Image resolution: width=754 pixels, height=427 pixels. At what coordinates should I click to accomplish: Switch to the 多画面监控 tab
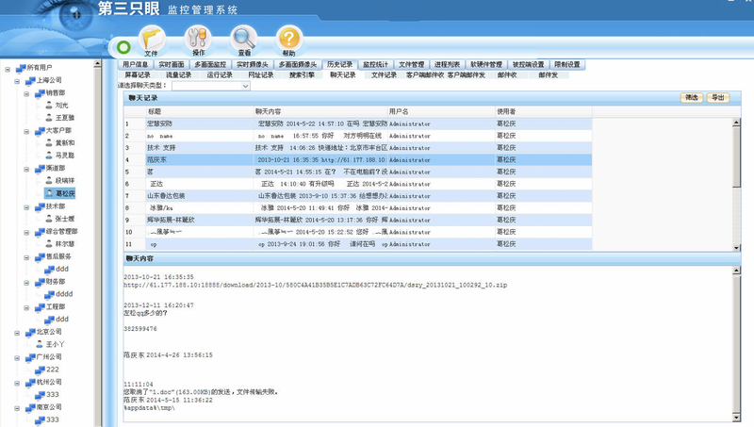click(x=210, y=64)
